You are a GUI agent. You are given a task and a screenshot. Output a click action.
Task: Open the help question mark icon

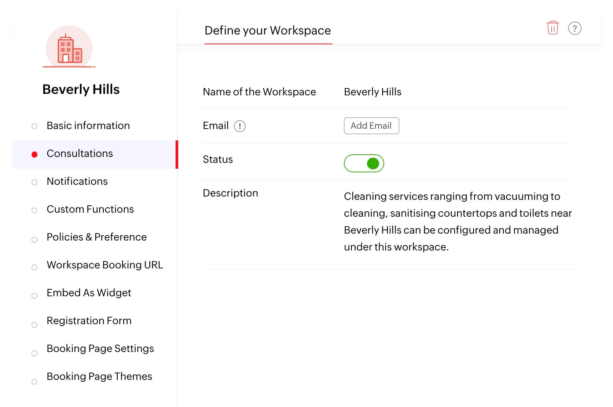click(575, 28)
